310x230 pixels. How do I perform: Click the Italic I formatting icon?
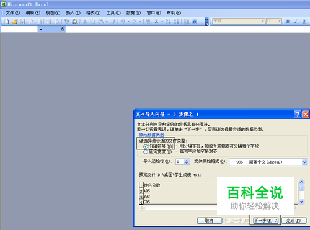click(296, 21)
